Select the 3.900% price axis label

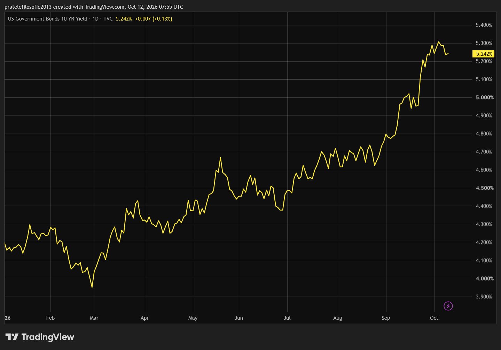pyautogui.click(x=484, y=296)
